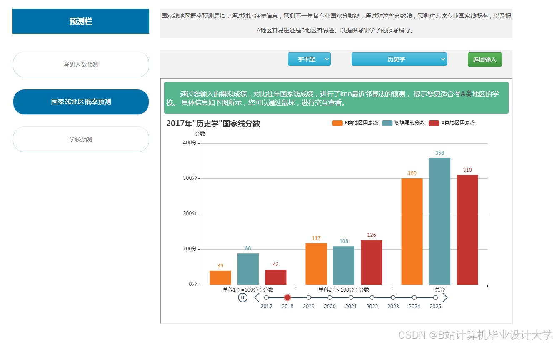
Task: Select year 2021 on the timeline slider
Action: point(351,297)
